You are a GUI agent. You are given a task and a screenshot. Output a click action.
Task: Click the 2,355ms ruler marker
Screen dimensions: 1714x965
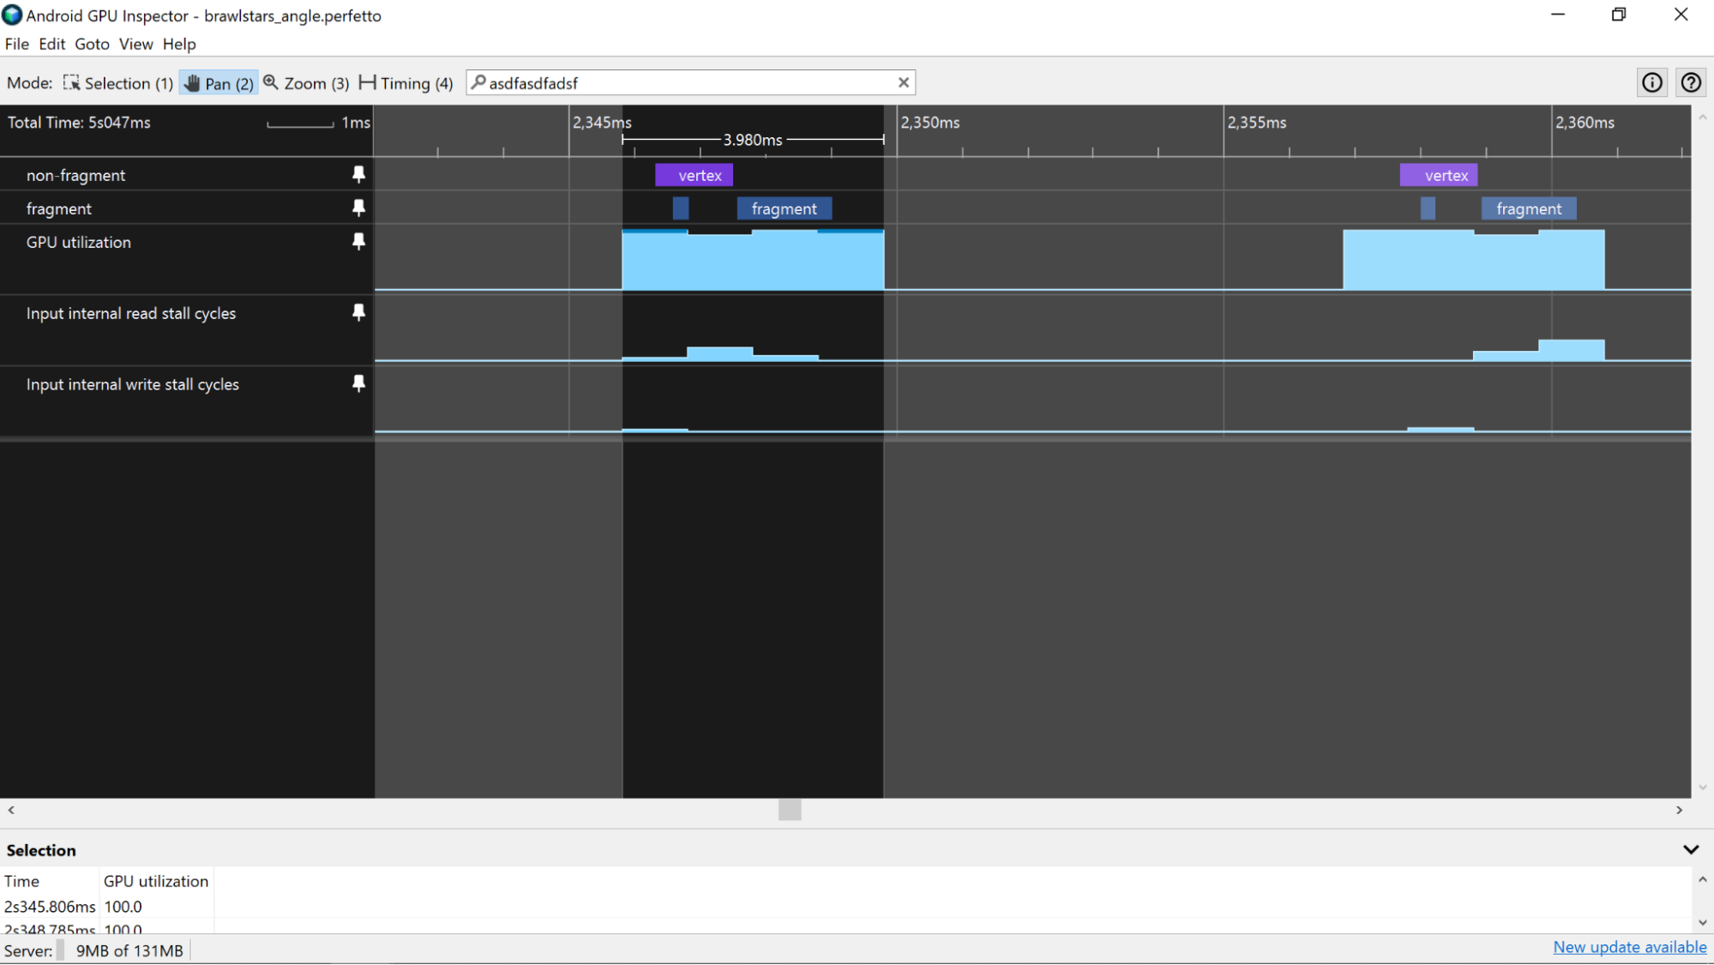click(x=1256, y=123)
